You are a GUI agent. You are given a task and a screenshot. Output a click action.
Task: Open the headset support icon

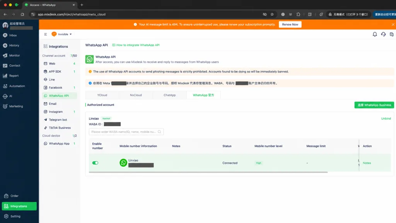[383, 34]
